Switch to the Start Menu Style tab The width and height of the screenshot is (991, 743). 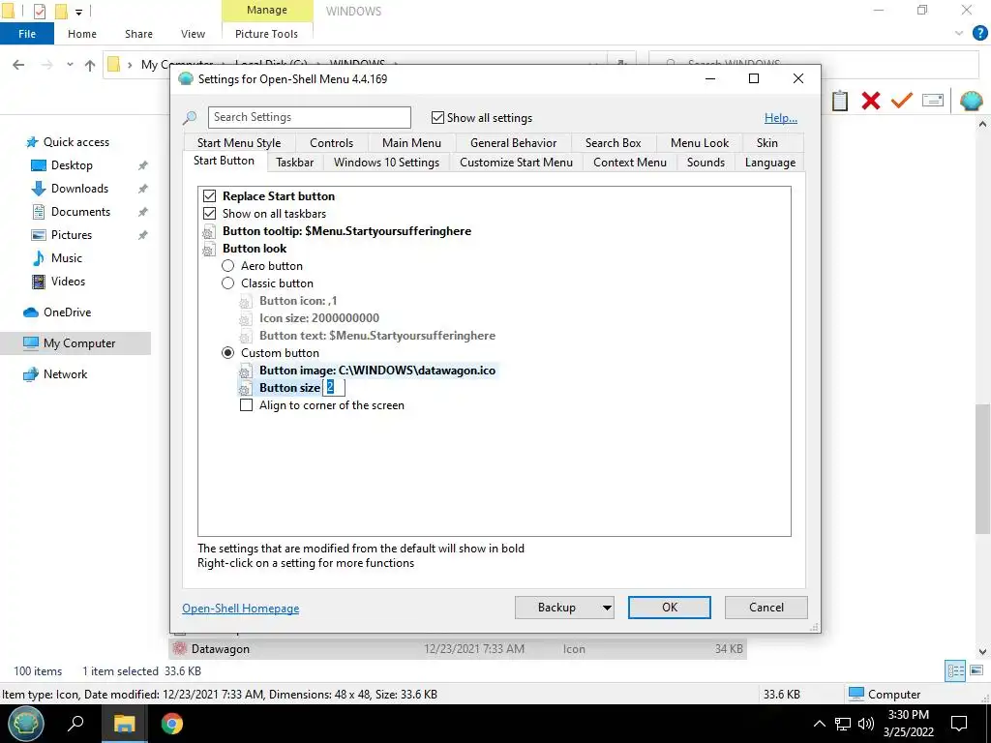tap(239, 143)
